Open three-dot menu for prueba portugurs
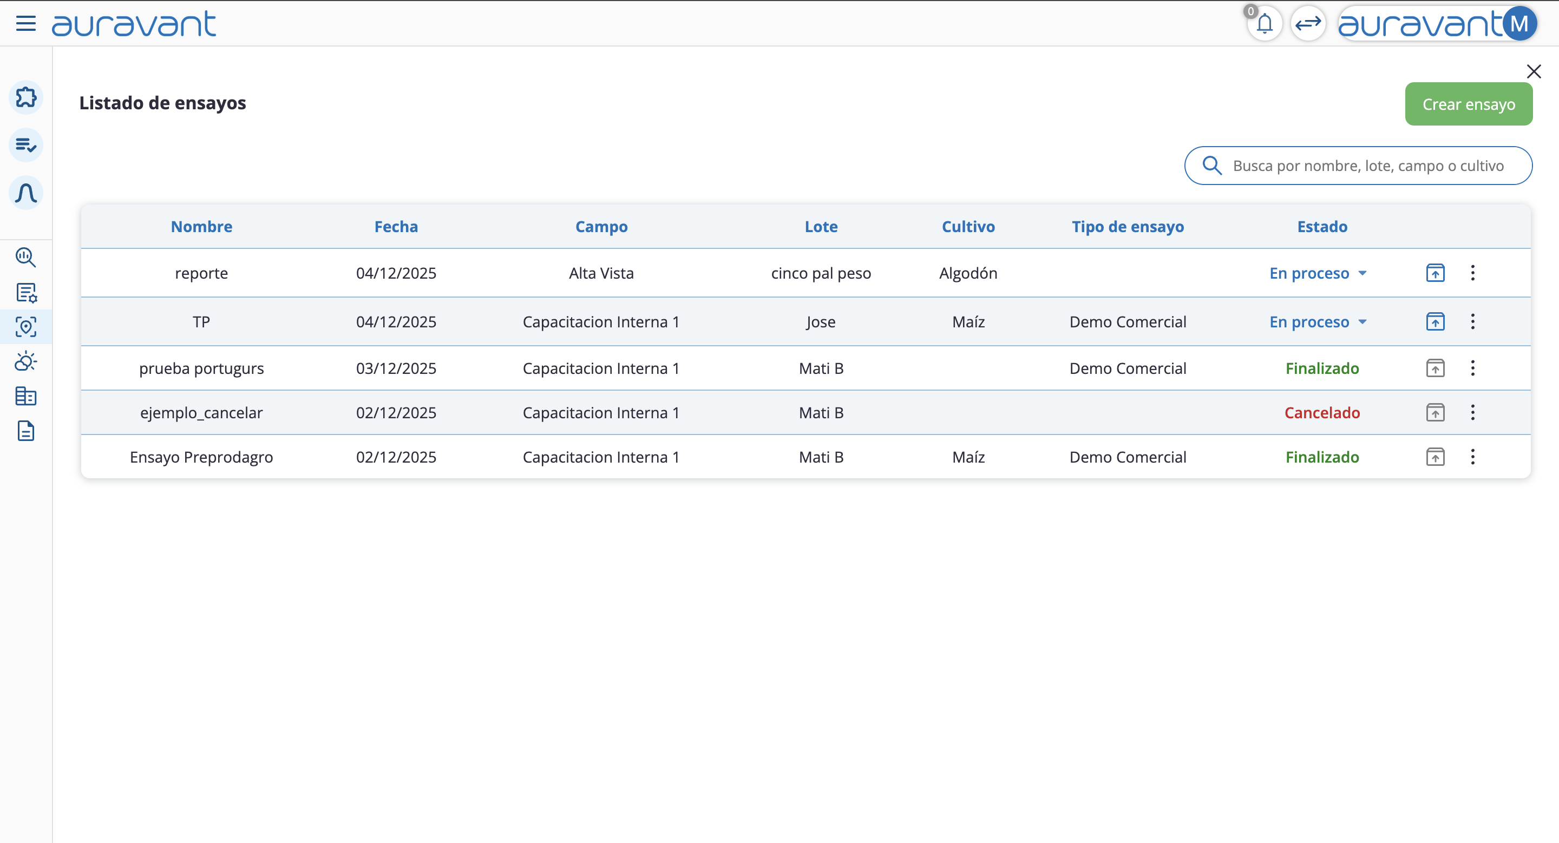 pos(1472,368)
